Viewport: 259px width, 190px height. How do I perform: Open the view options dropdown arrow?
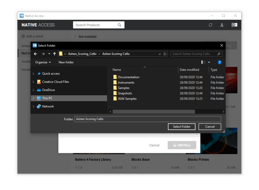[209, 62]
